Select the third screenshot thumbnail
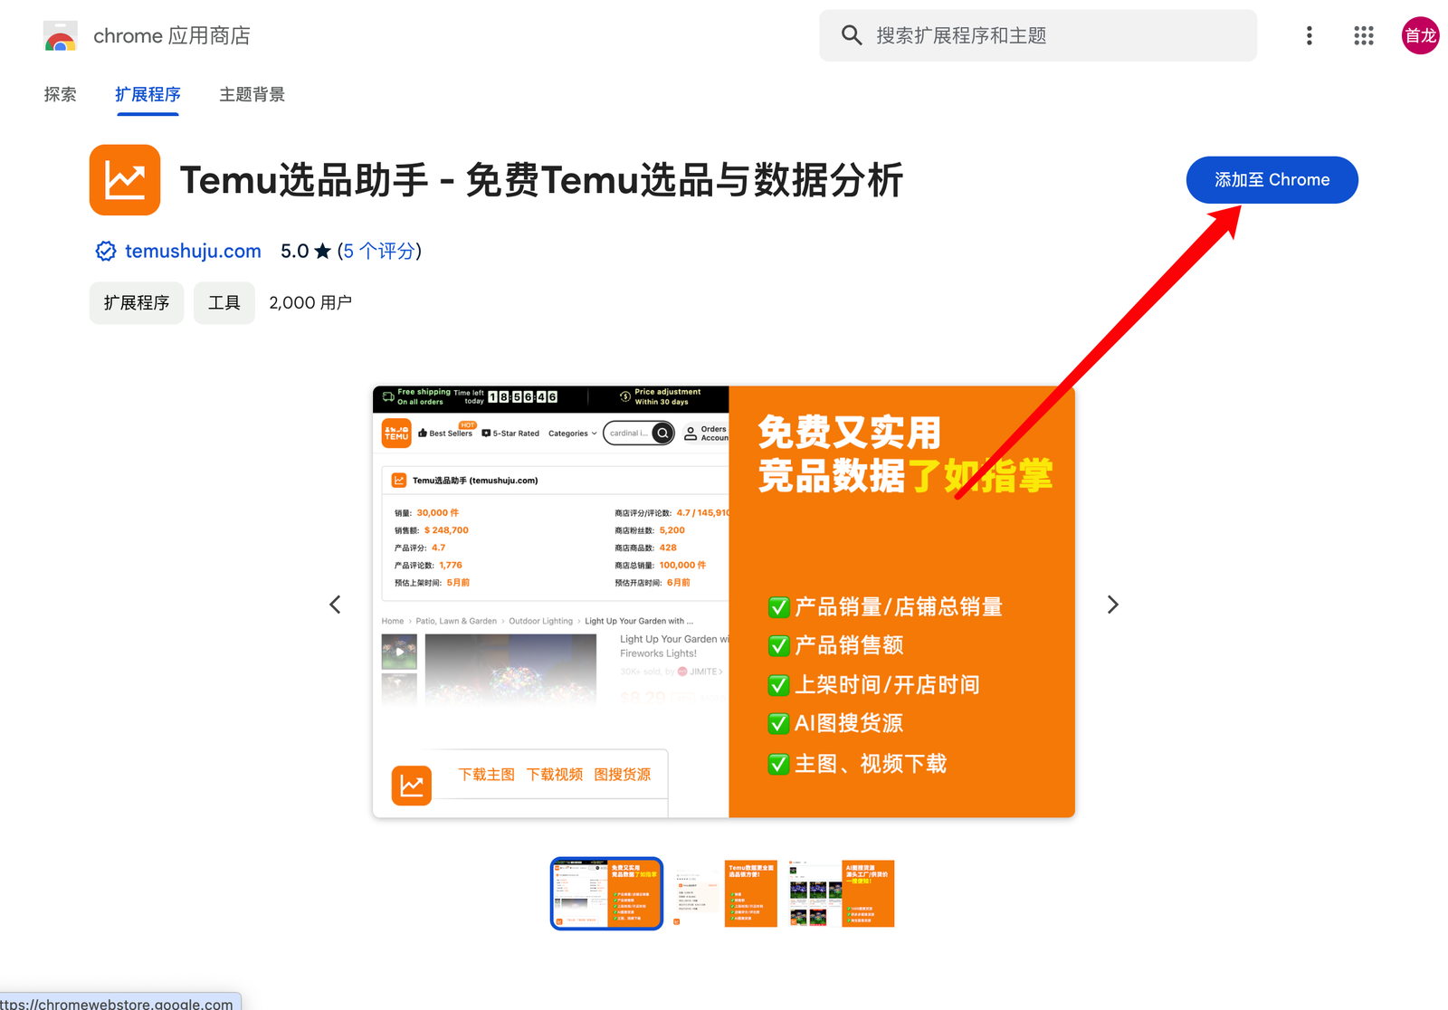The width and height of the screenshot is (1448, 1010). tap(841, 893)
